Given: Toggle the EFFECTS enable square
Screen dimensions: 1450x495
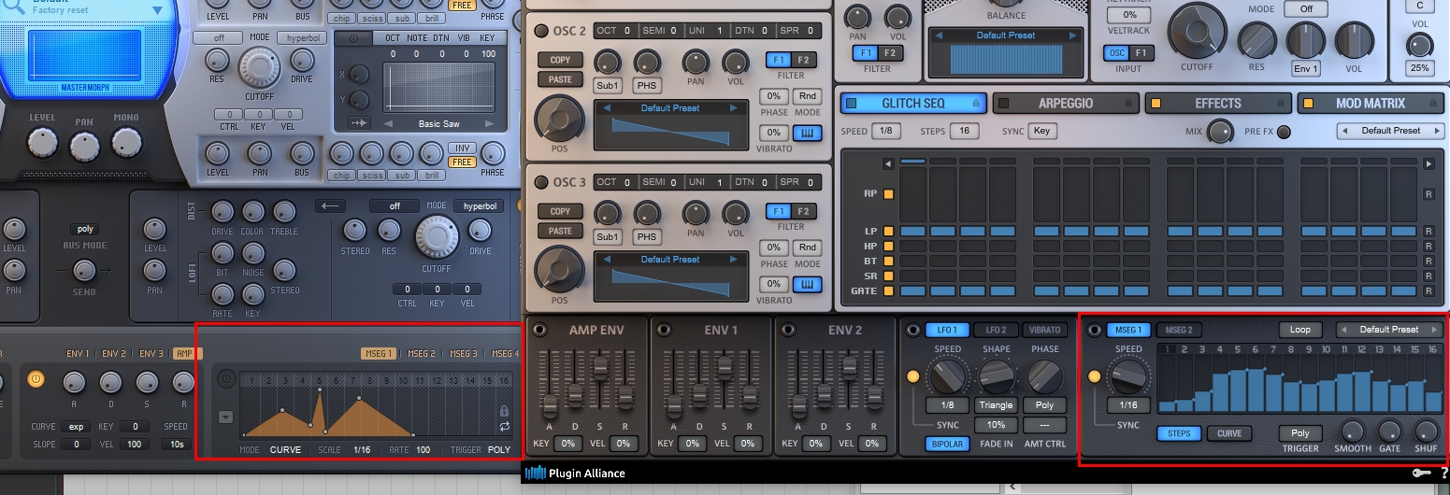Looking at the screenshot, I should (1156, 104).
